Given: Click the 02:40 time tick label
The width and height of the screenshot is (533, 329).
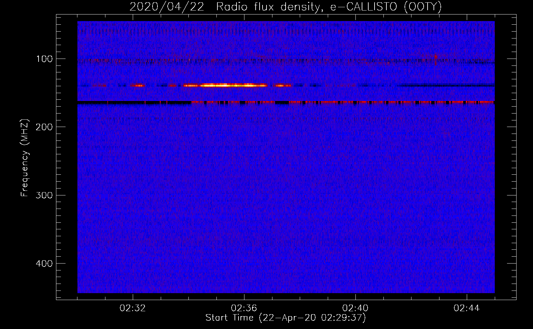Looking at the screenshot, I should (x=355, y=308).
